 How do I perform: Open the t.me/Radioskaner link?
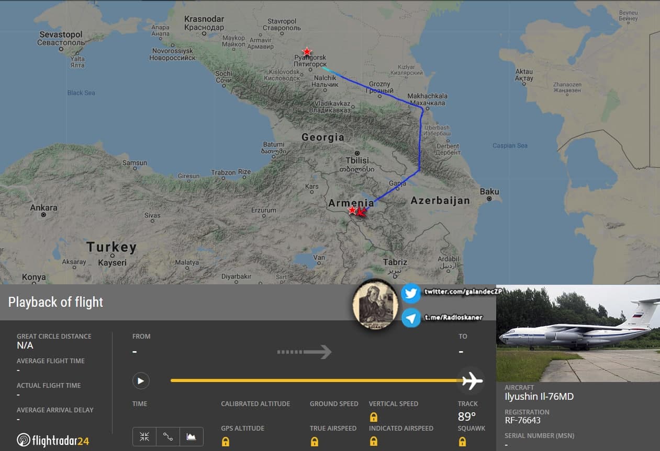pos(453,317)
